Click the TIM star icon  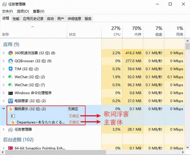pyautogui.click(x=10, y=69)
